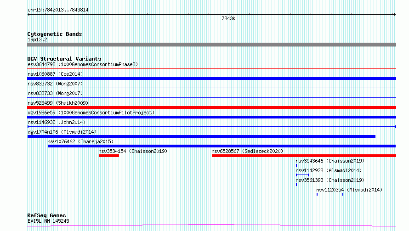
Task: Select the red nsv525499 (Shaikh2009) bar
Action: (x=211, y=107)
